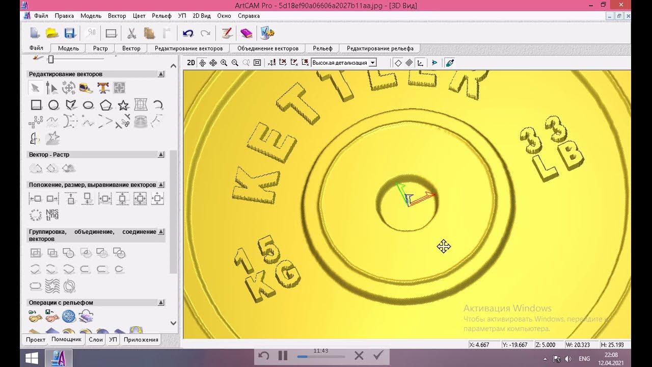The image size is (652, 367).
Task: Click the blue play simulation arrow icon
Action: click(434, 63)
